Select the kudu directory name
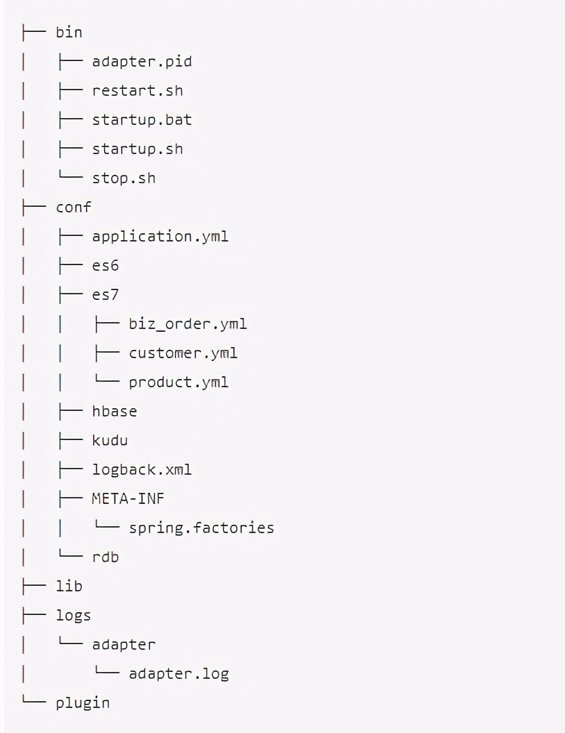Viewport: 565px width, 733px height. 110,440
